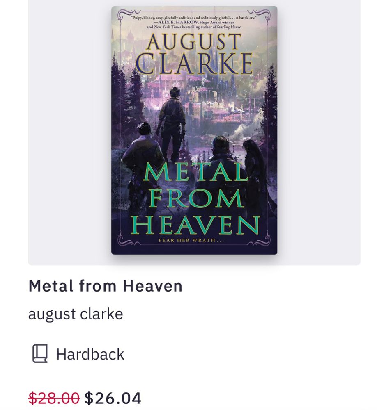Click the Alix E. Harrow blurb on cover
The image size is (377, 410).
coord(193,22)
